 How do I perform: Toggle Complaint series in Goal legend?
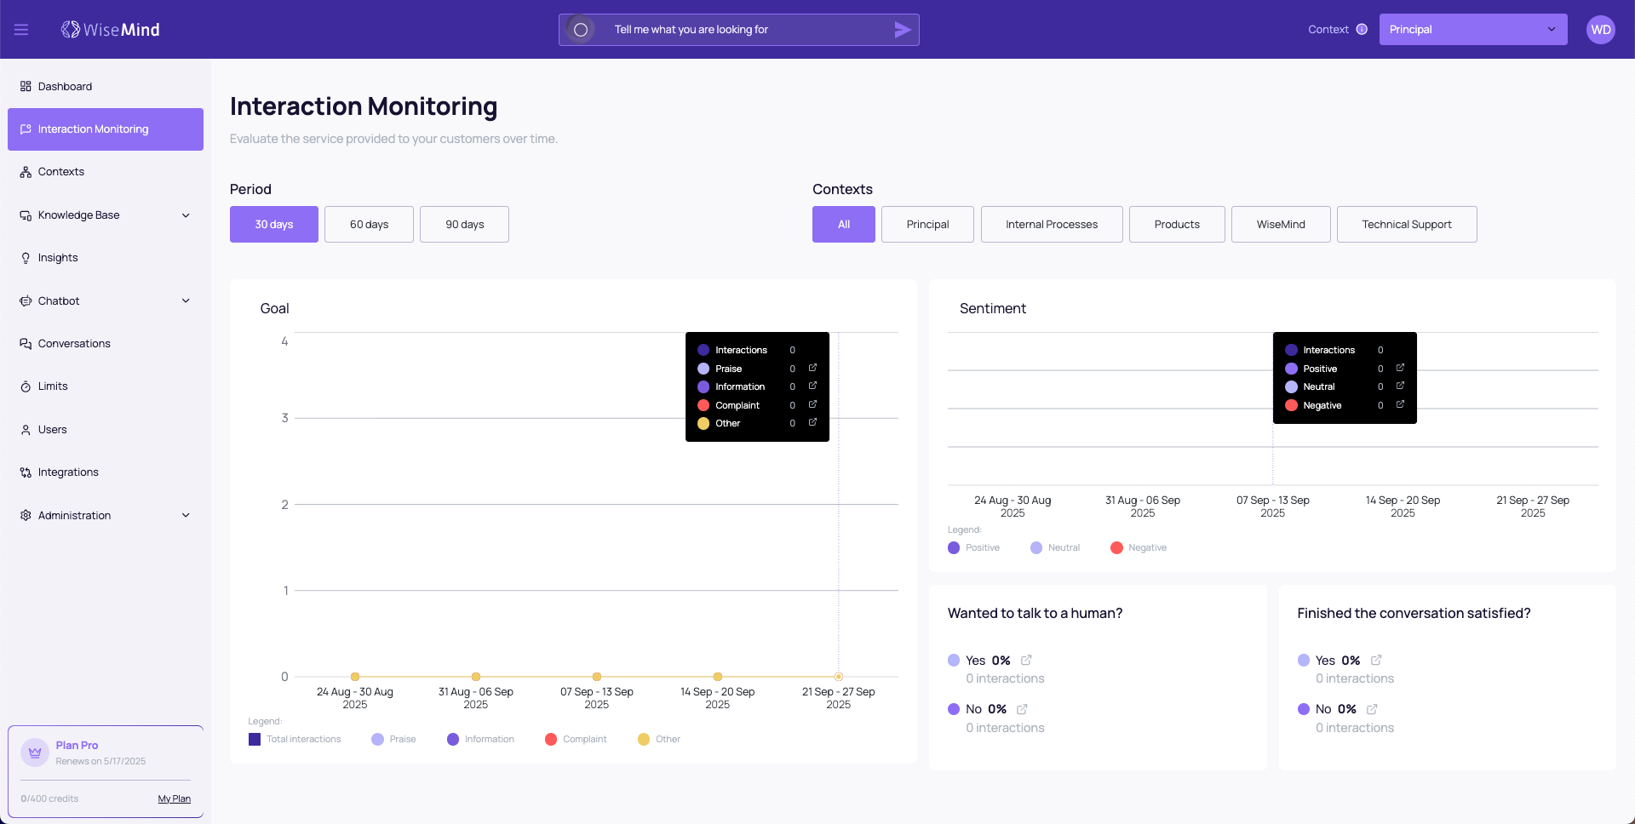click(576, 739)
